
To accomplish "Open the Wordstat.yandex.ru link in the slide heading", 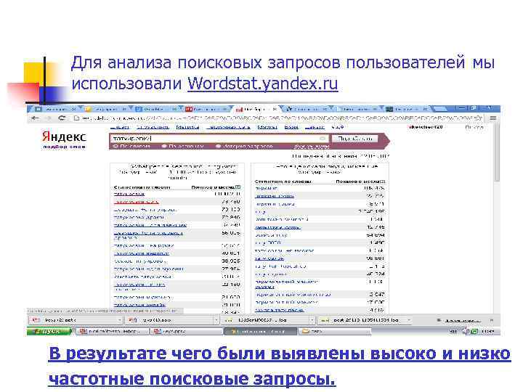I will click(x=262, y=83).
